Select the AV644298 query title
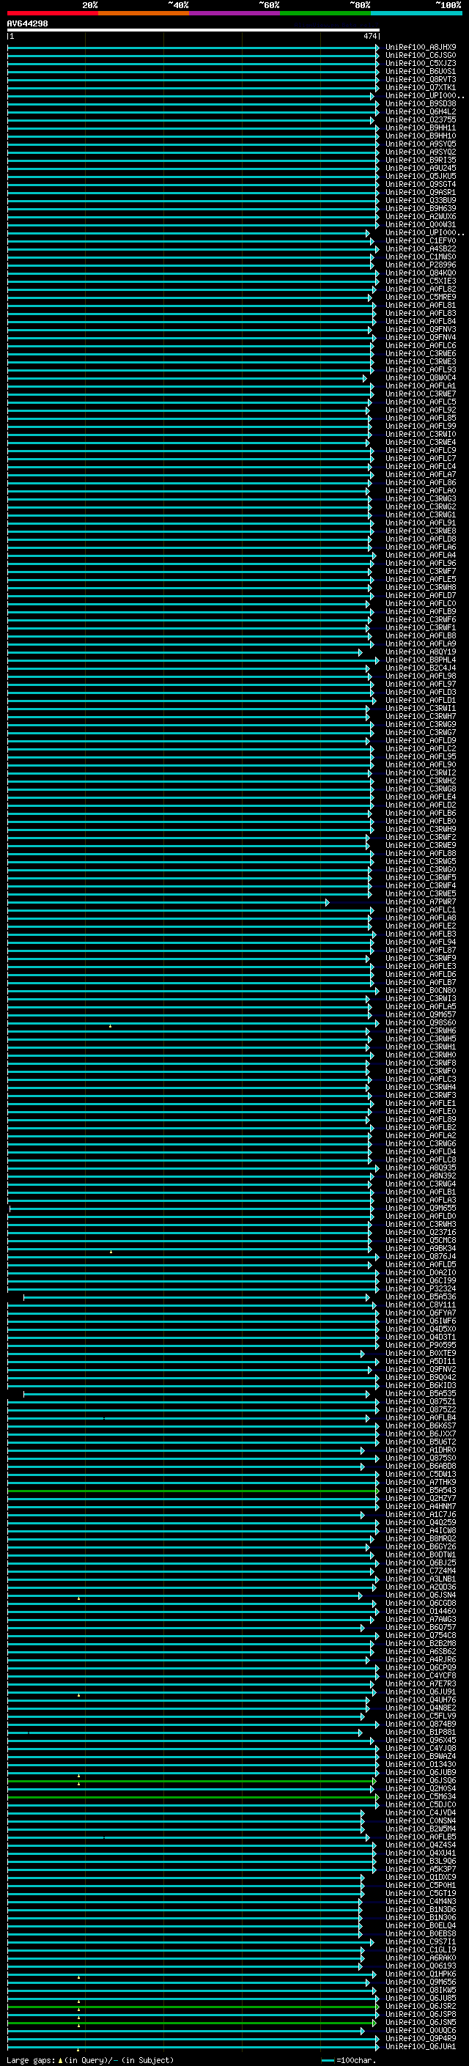This screenshot has height=2066, width=469. 27,23
